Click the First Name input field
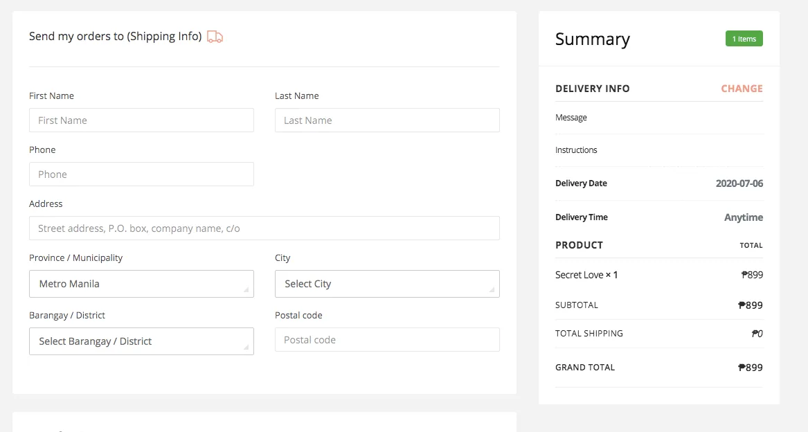Image resolution: width=808 pixels, height=432 pixels. (141, 120)
